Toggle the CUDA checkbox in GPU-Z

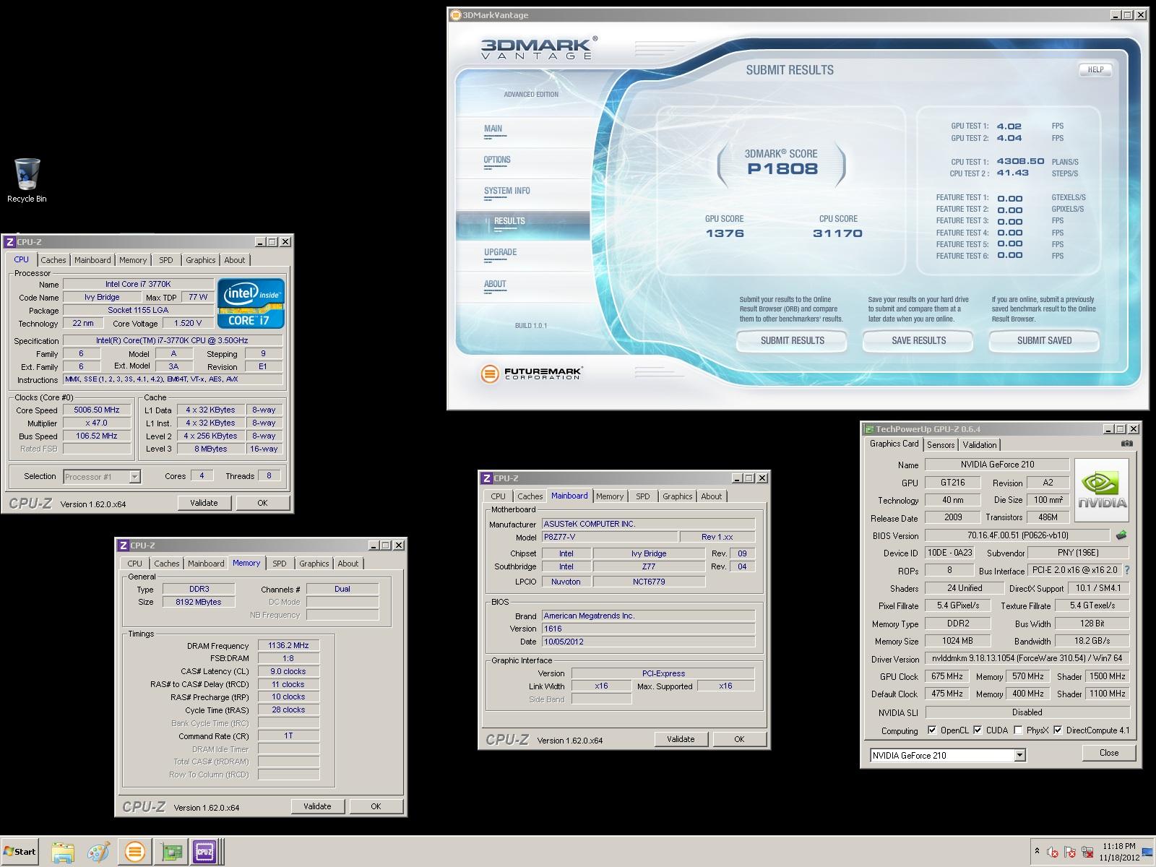tap(978, 730)
